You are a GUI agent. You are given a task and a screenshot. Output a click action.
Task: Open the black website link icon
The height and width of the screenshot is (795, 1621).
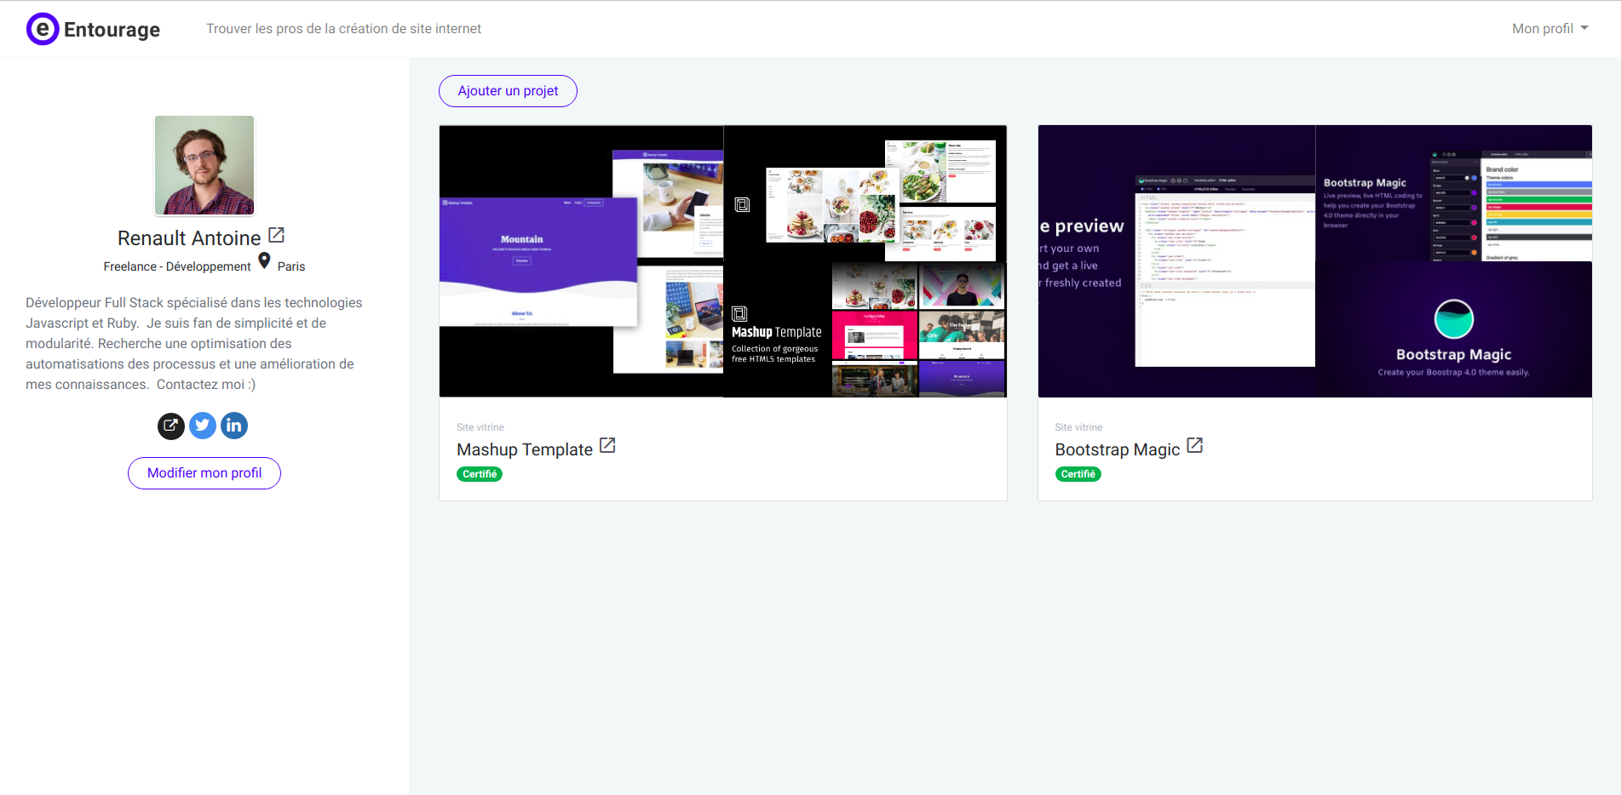(x=171, y=426)
